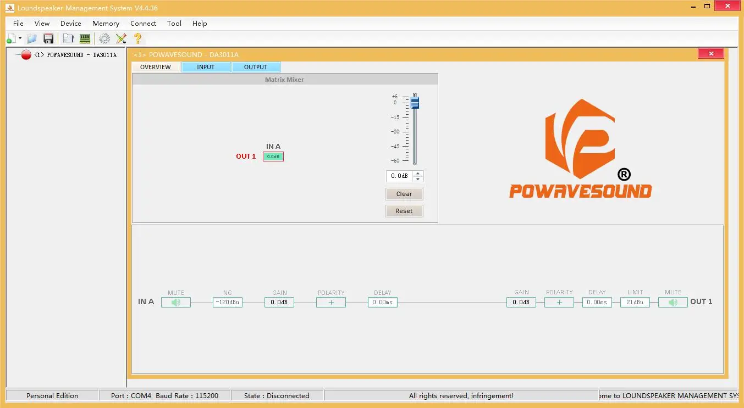Open settings with the gear icon
744x408 pixels.
pos(104,38)
